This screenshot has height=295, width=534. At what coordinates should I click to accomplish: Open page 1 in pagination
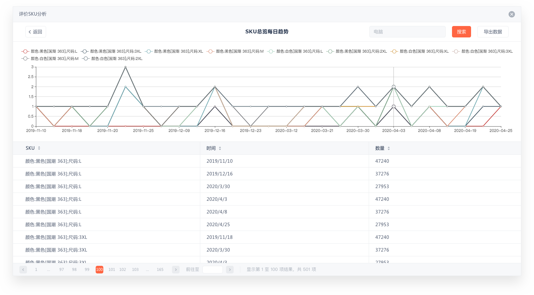pos(36,270)
